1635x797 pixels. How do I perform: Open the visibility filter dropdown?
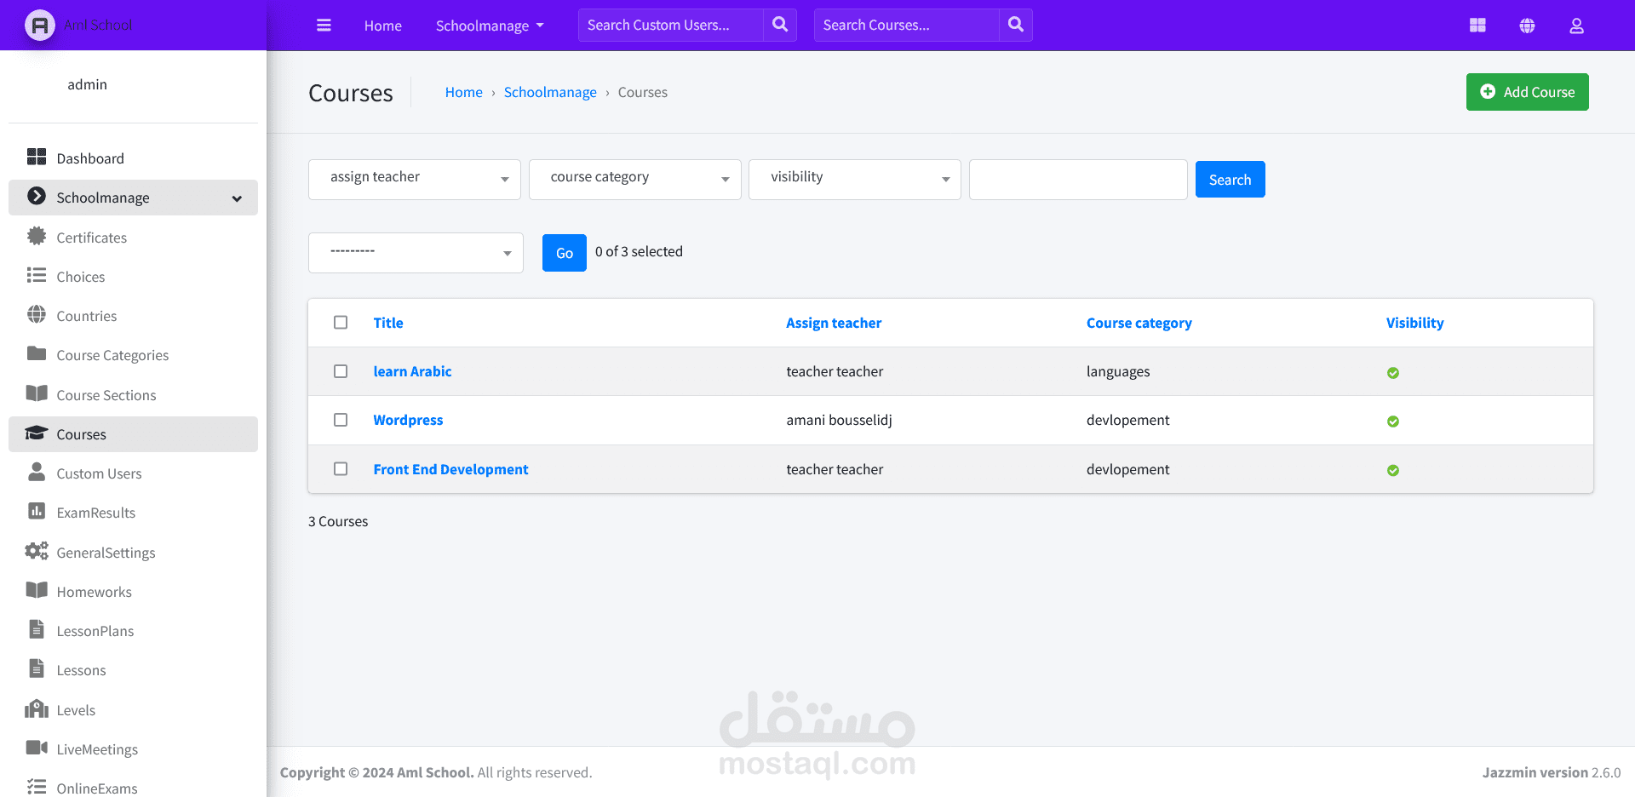(855, 180)
